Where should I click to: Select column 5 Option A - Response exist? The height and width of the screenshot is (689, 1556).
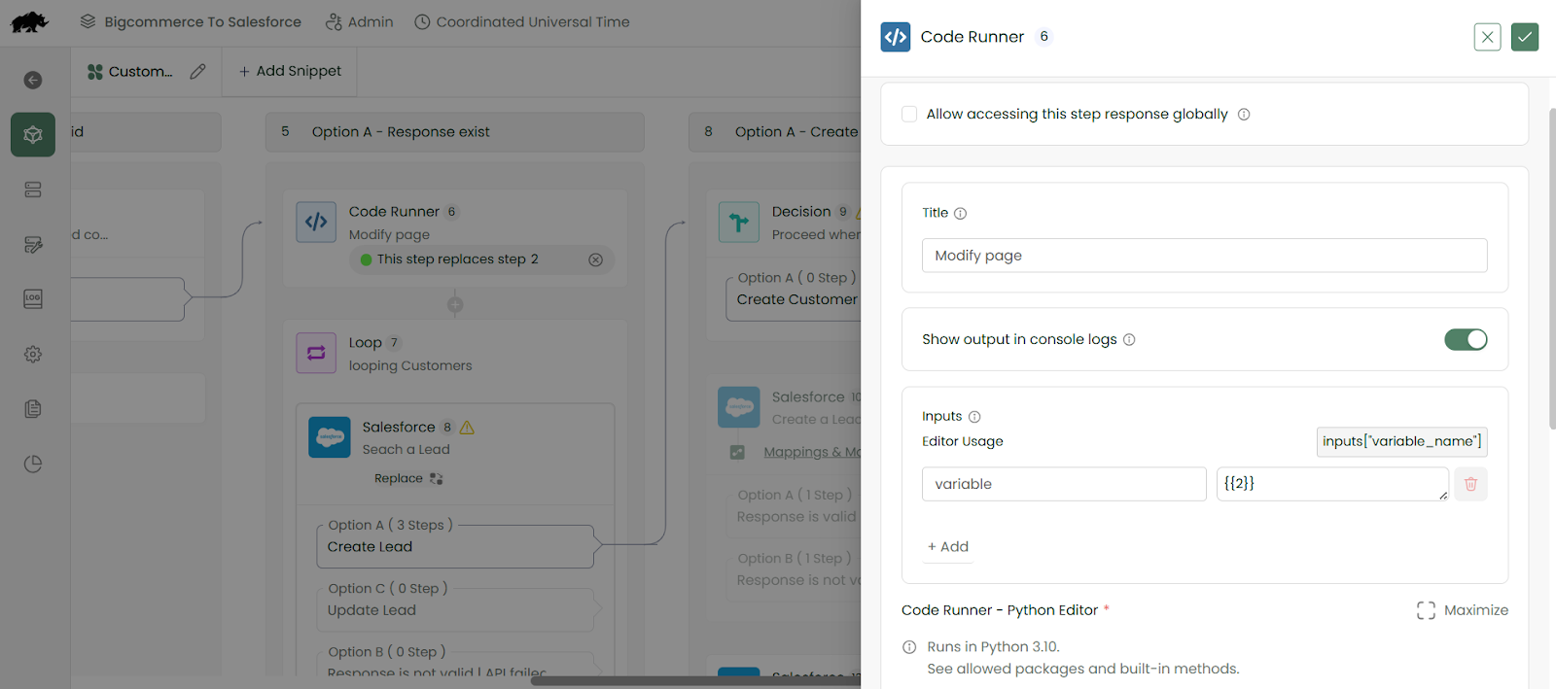pos(455,132)
